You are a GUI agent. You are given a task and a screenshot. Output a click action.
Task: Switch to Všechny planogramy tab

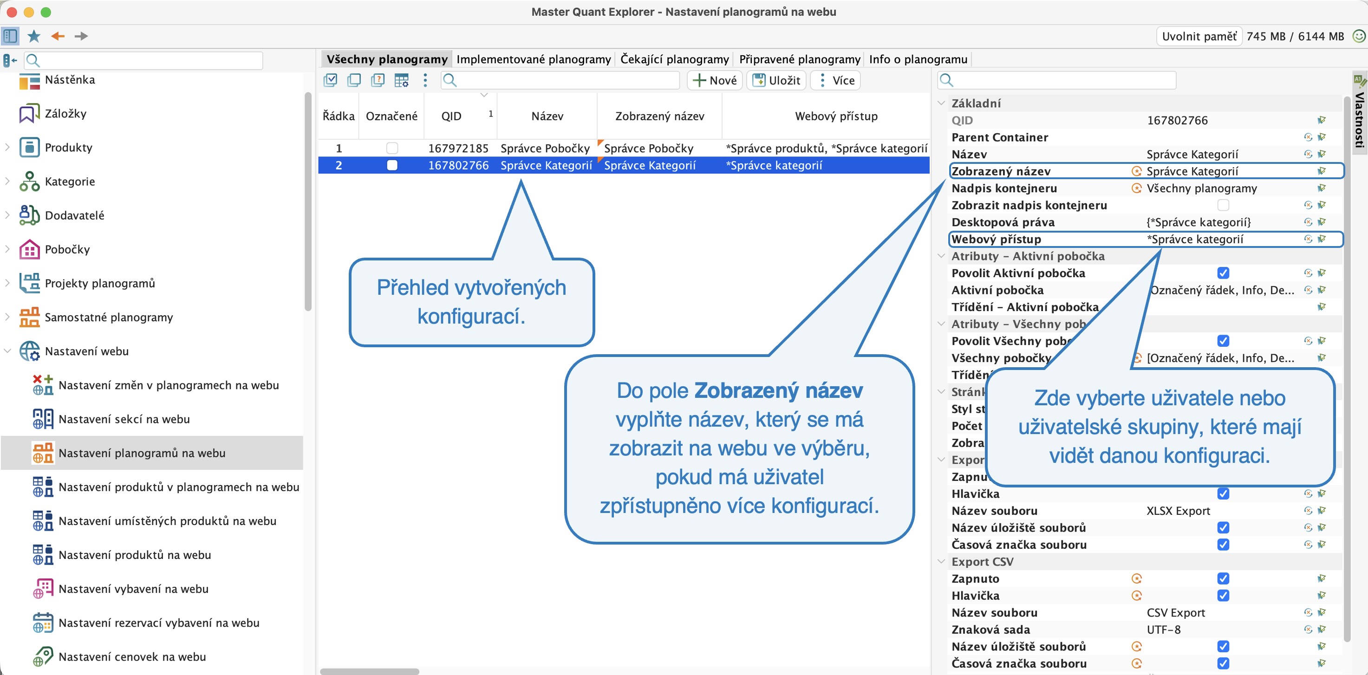pos(387,59)
